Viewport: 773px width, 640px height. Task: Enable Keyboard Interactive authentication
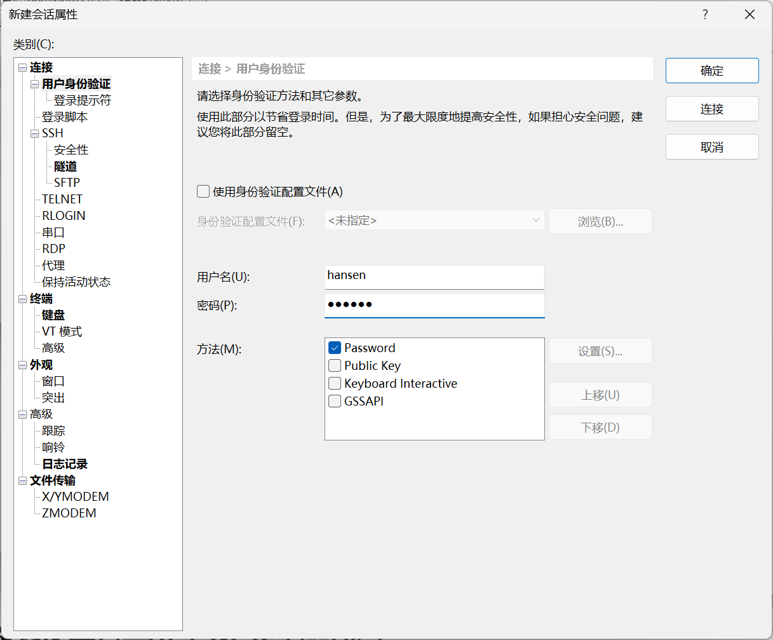pos(335,383)
